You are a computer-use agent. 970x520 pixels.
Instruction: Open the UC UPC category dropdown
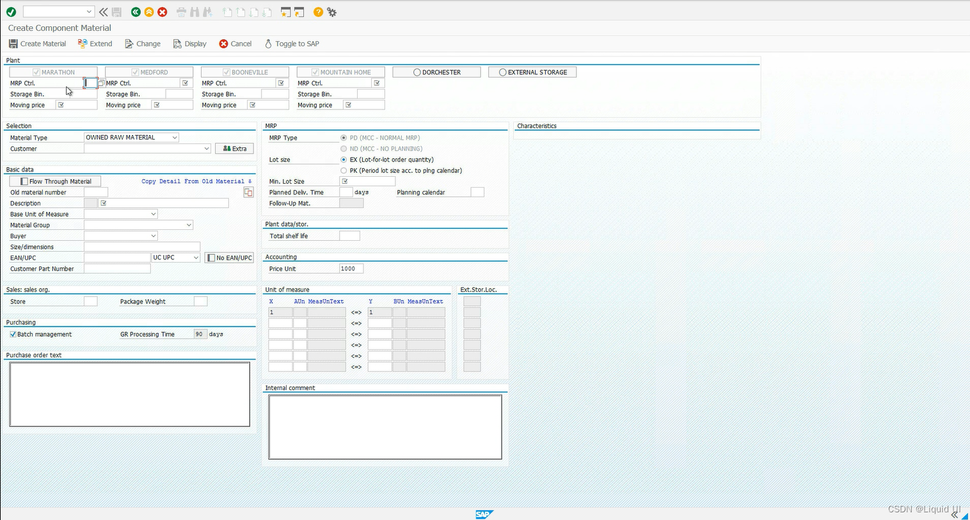pyautogui.click(x=196, y=257)
